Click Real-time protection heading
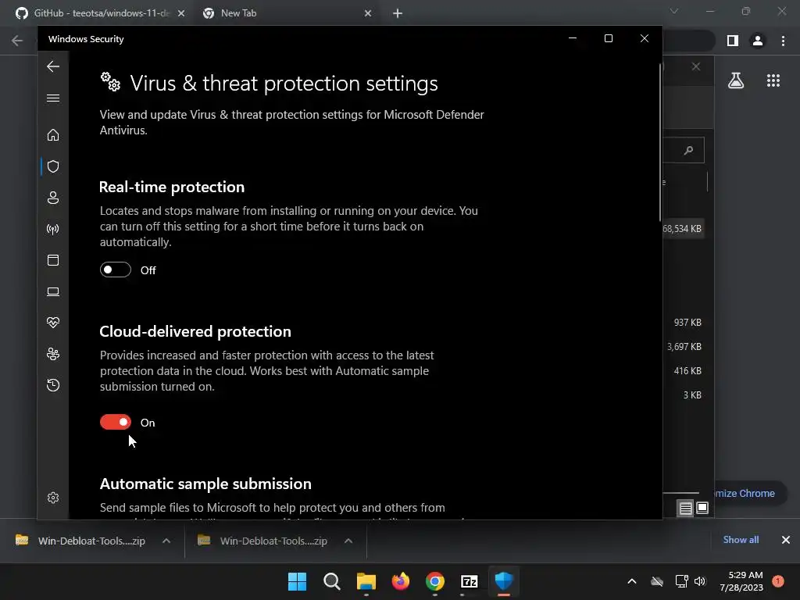 click(x=172, y=187)
